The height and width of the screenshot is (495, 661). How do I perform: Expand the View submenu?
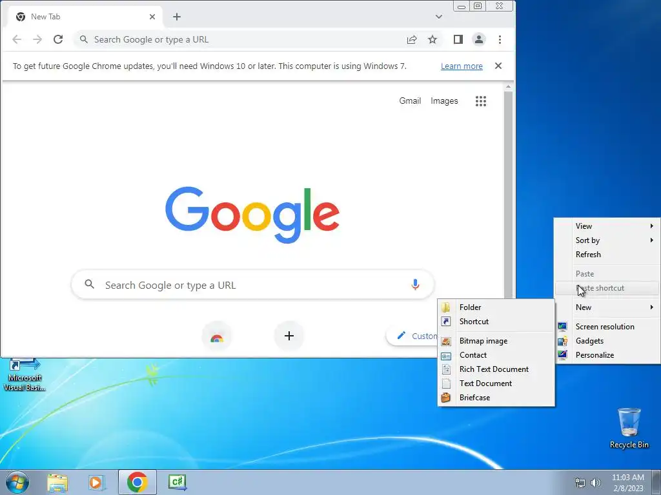point(607,226)
